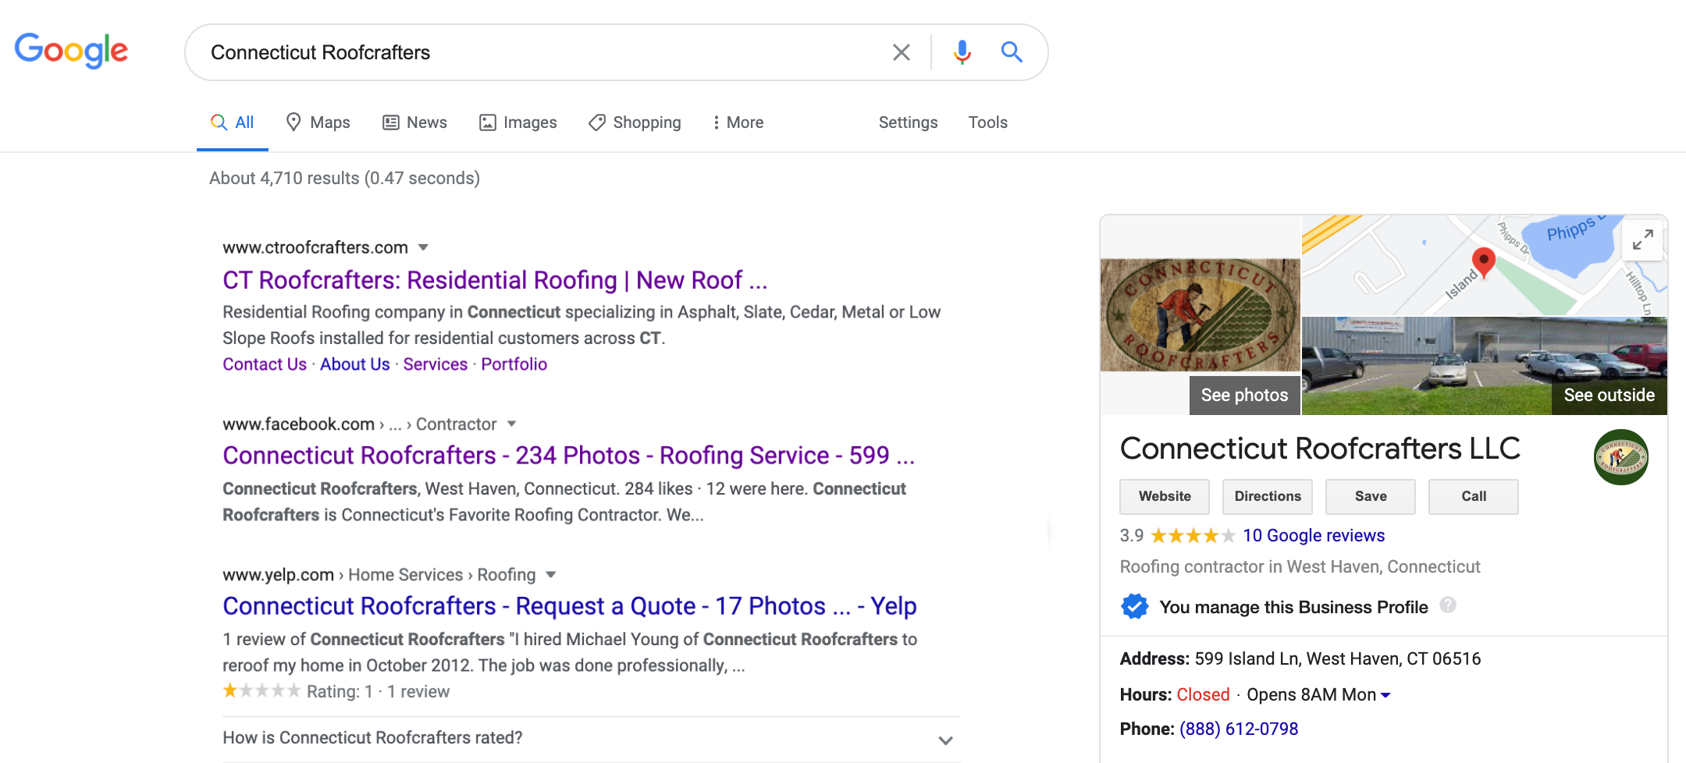Open search Settings
This screenshot has width=1686, height=763.
pos(908,122)
